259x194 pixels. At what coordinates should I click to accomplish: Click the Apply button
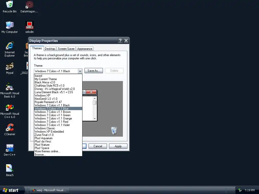click(x=118, y=146)
